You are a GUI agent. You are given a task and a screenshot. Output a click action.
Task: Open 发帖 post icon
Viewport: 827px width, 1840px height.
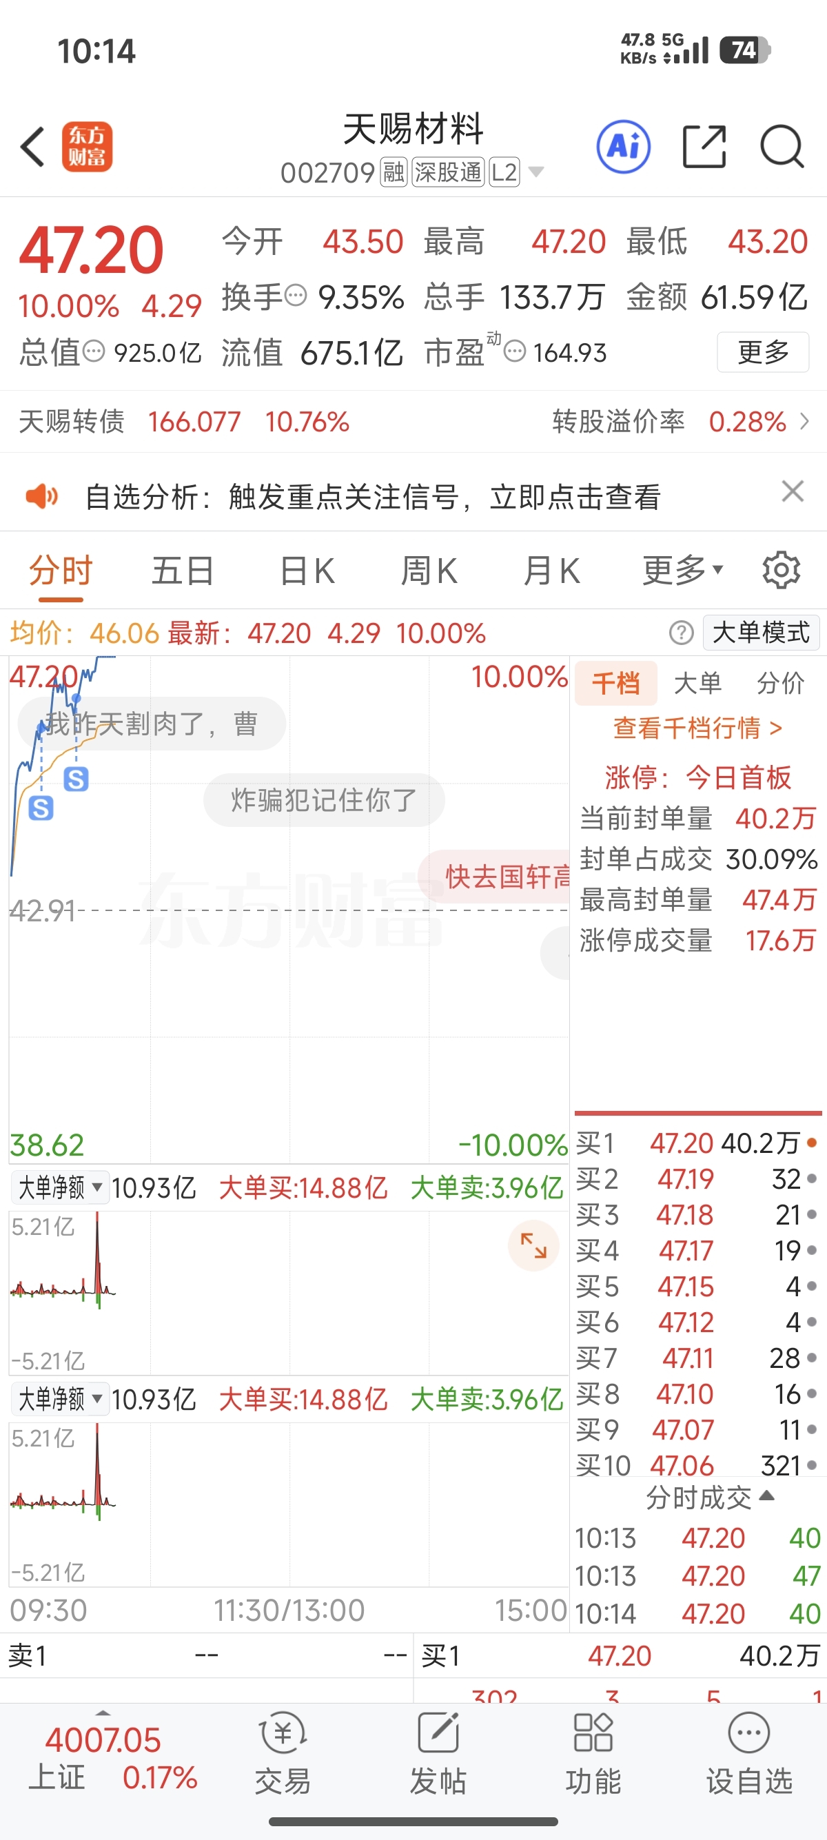point(438,1754)
